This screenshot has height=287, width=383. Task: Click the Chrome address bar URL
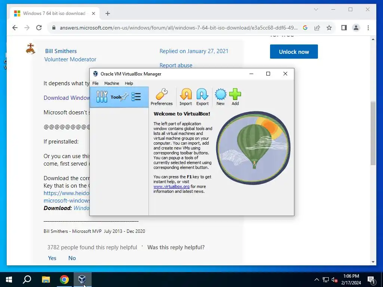tap(178, 28)
